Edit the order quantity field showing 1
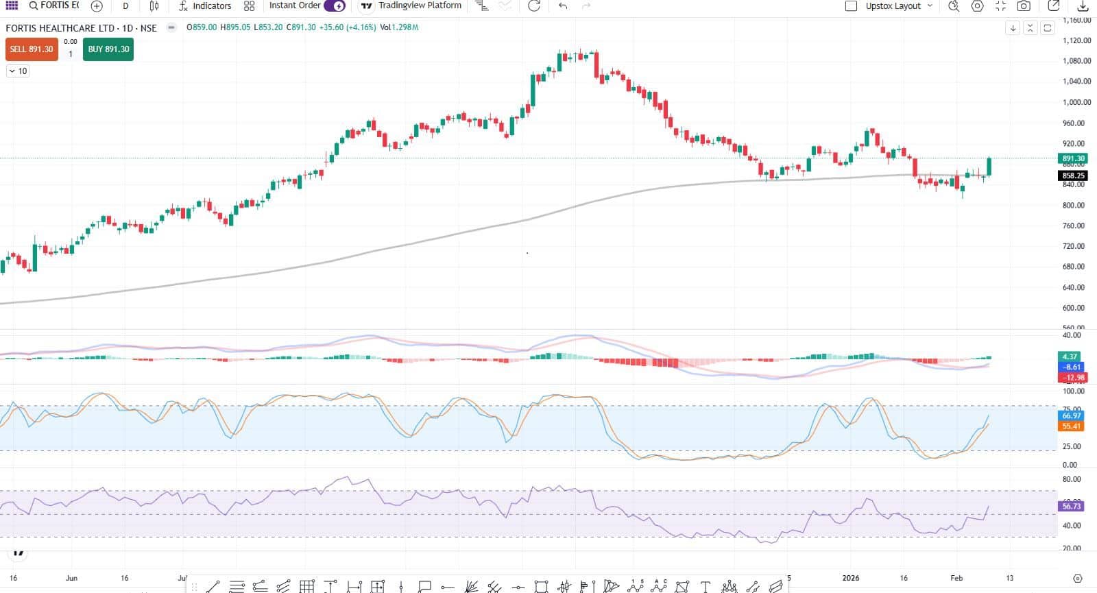This screenshot has width=1097, height=593. [71, 54]
